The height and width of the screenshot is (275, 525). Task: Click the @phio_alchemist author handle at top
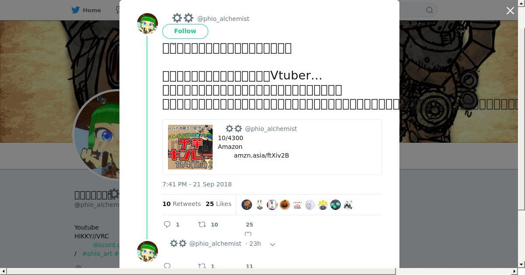click(x=223, y=19)
